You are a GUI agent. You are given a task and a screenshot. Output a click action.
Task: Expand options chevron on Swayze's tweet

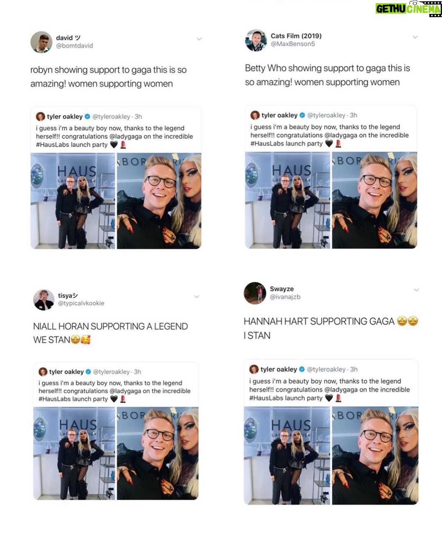pyautogui.click(x=416, y=290)
